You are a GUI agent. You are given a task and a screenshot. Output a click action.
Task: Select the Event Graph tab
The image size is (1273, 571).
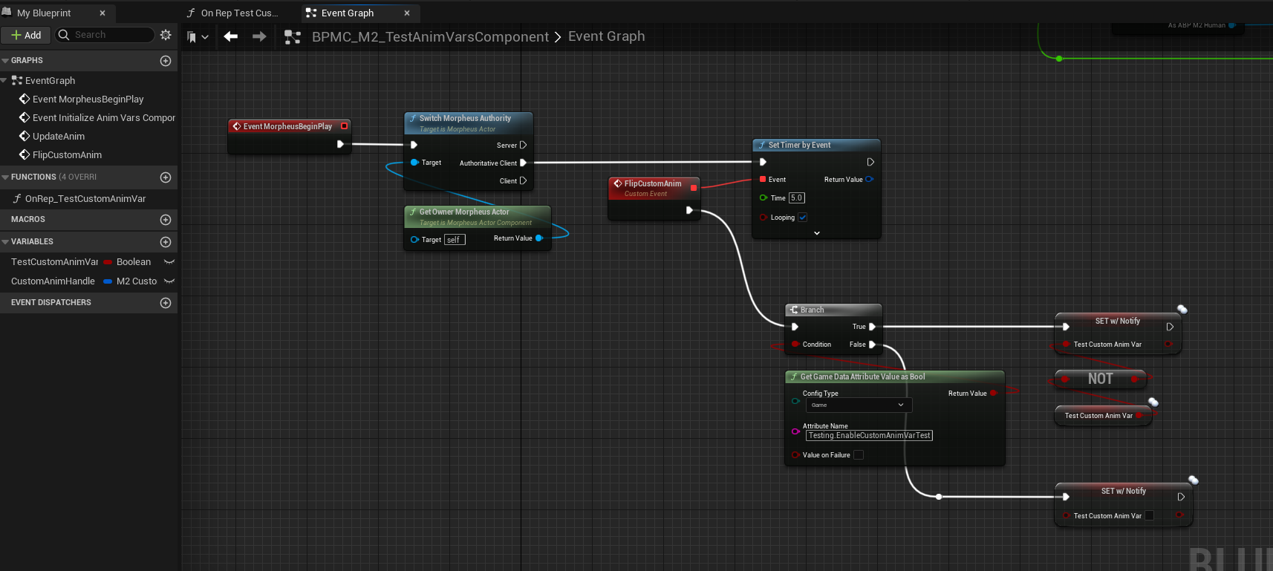[348, 13]
